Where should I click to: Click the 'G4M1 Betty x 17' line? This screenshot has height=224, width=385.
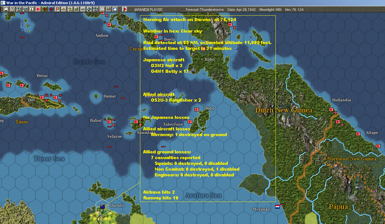point(170,71)
